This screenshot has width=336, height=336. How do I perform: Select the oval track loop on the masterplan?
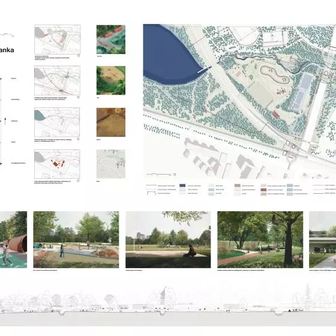pos(275,74)
